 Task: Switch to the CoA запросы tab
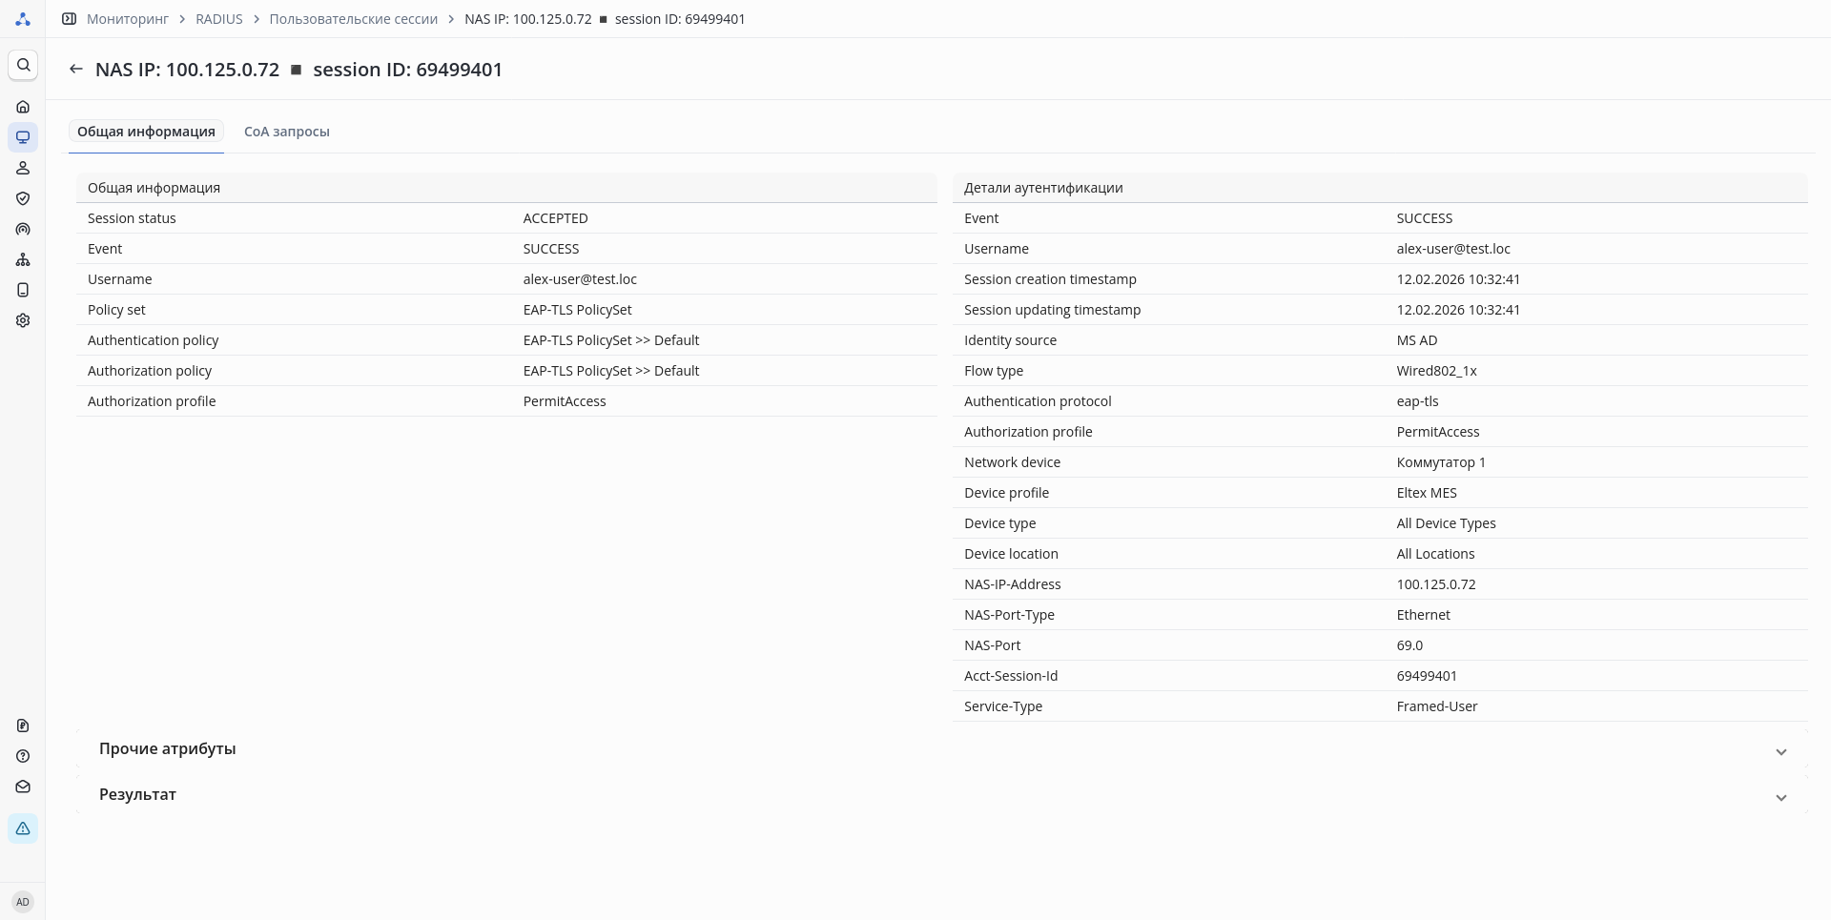click(287, 132)
